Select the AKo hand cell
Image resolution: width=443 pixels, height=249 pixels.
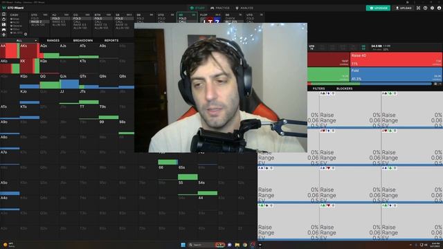pos(10,66)
